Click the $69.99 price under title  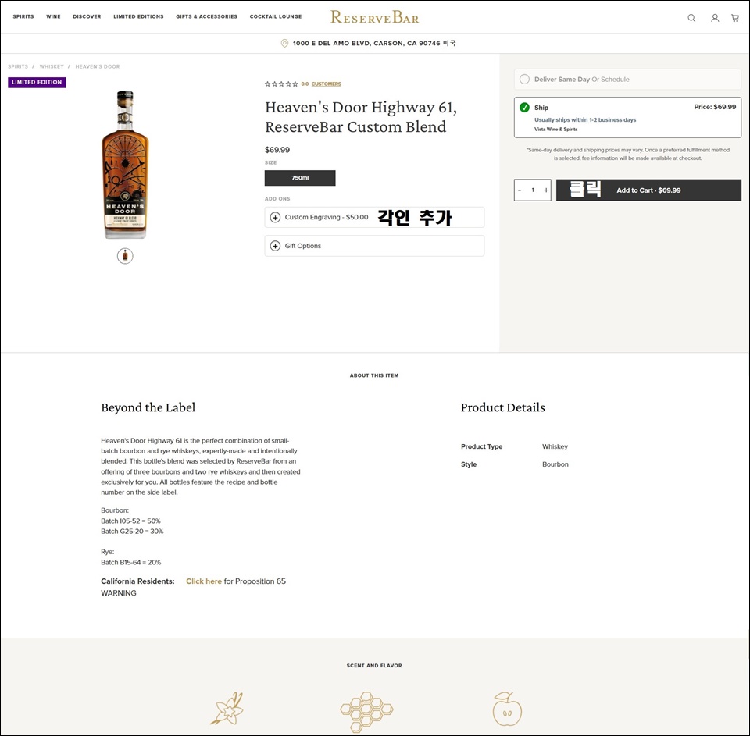coord(277,150)
